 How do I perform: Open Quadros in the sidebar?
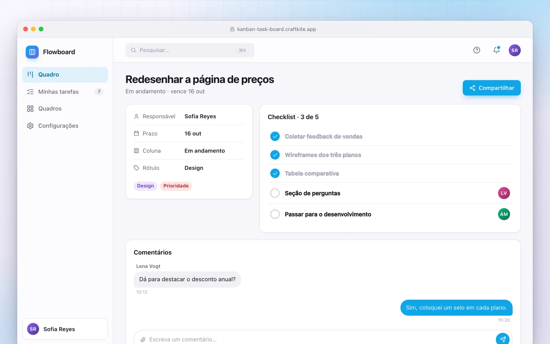pyautogui.click(x=65, y=108)
